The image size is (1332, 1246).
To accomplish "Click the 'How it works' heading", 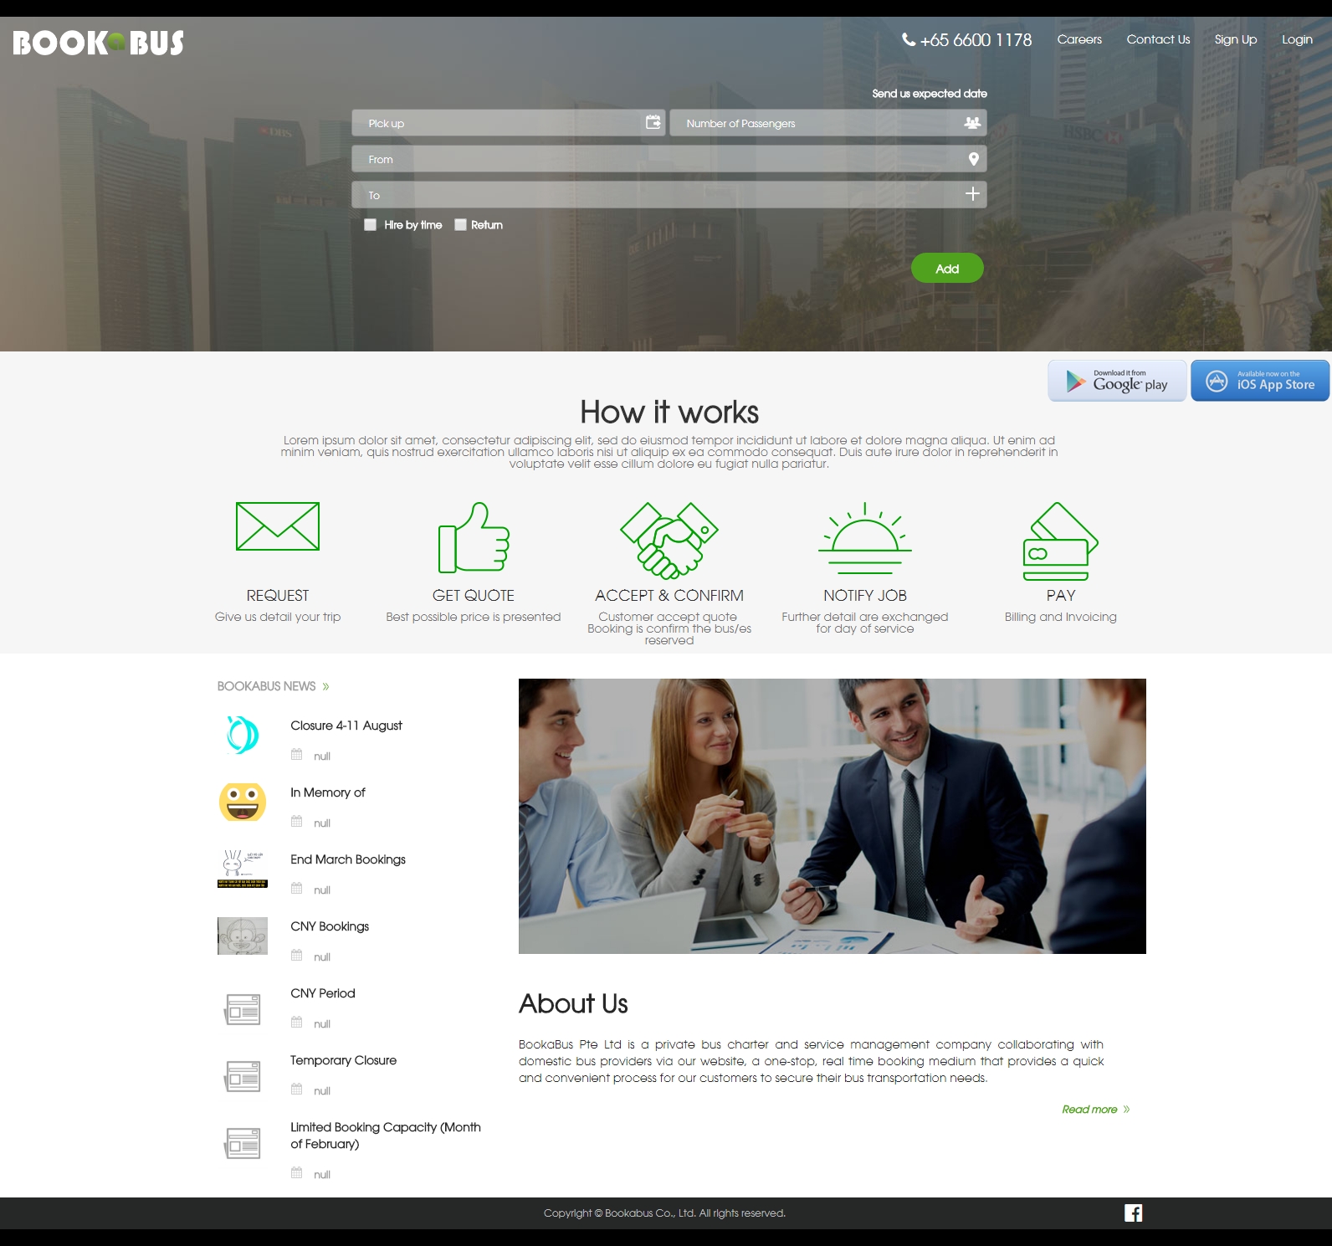I will coord(669,413).
